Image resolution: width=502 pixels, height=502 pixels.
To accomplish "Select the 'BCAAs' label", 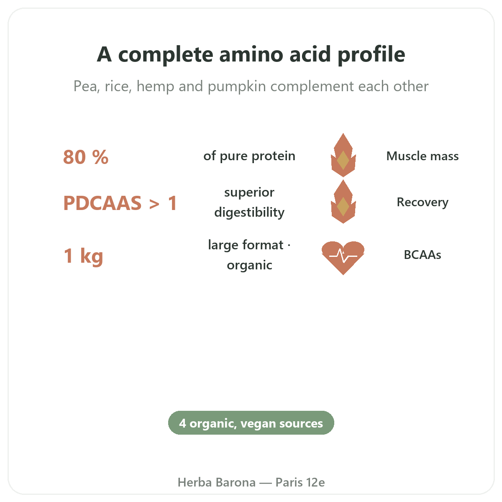I will (423, 255).
